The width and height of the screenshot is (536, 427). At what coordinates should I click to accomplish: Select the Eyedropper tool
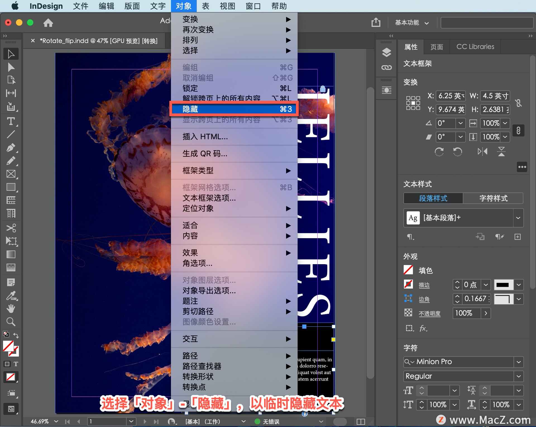(11, 296)
